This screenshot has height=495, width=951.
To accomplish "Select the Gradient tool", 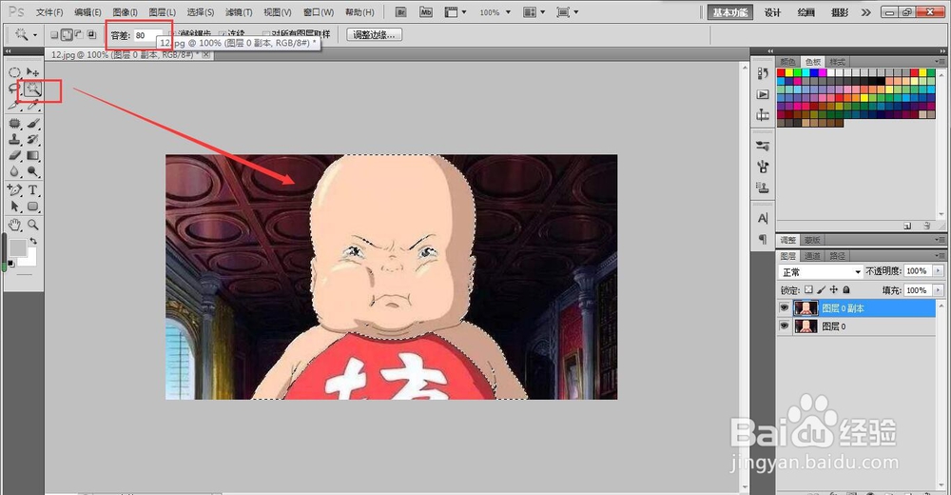I will (x=32, y=155).
